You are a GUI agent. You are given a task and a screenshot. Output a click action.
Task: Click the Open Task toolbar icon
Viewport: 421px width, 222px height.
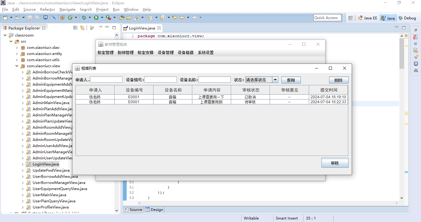pyautogui.click(x=129, y=18)
